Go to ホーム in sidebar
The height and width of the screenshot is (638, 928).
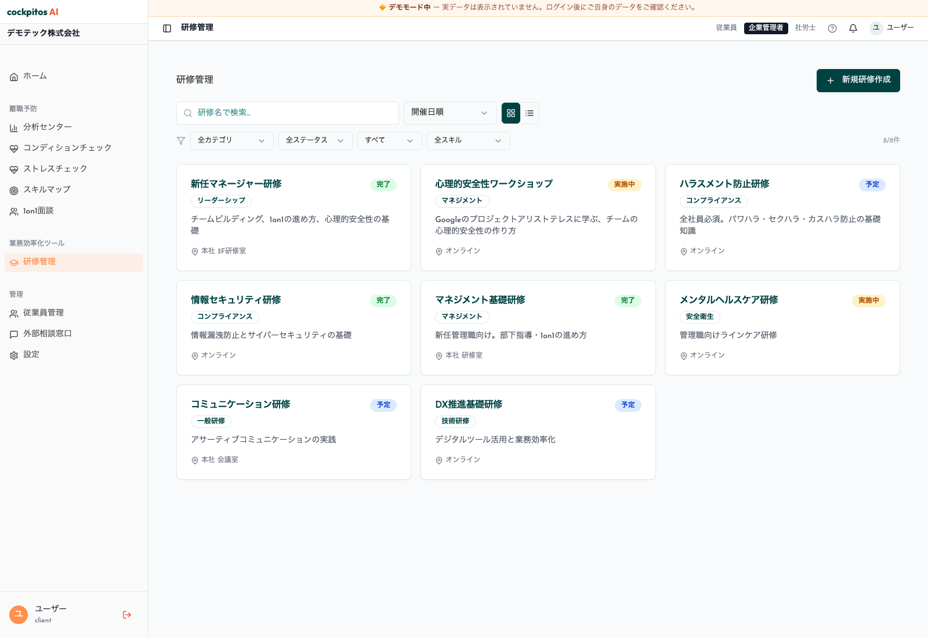pos(74,77)
